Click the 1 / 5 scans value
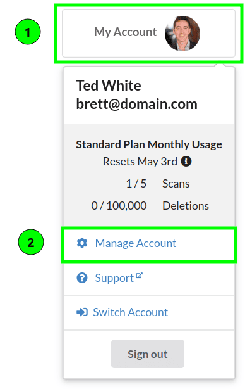Screen dimensions: 245x389 [x=136, y=184]
